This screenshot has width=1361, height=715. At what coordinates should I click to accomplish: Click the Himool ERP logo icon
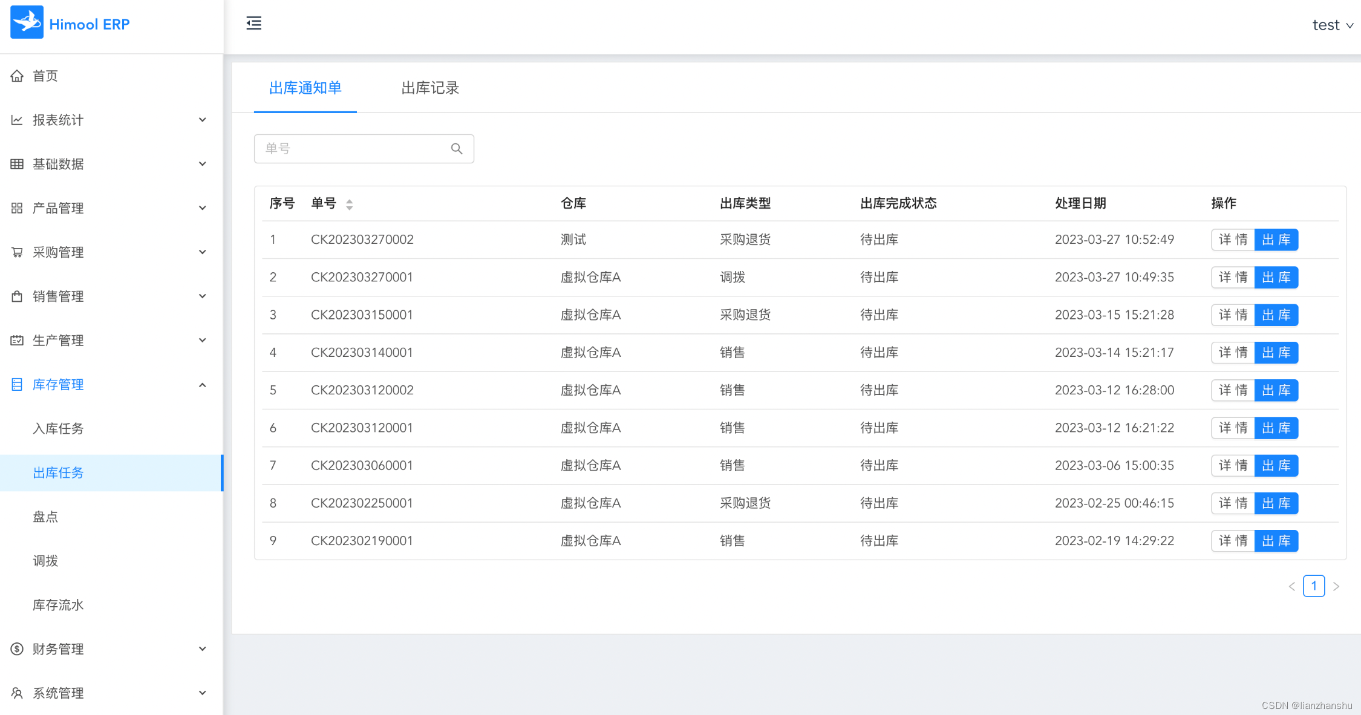(27, 22)
